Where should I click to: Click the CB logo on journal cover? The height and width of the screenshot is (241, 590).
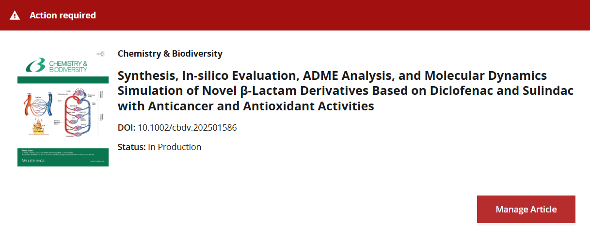[x=35, y=64]
